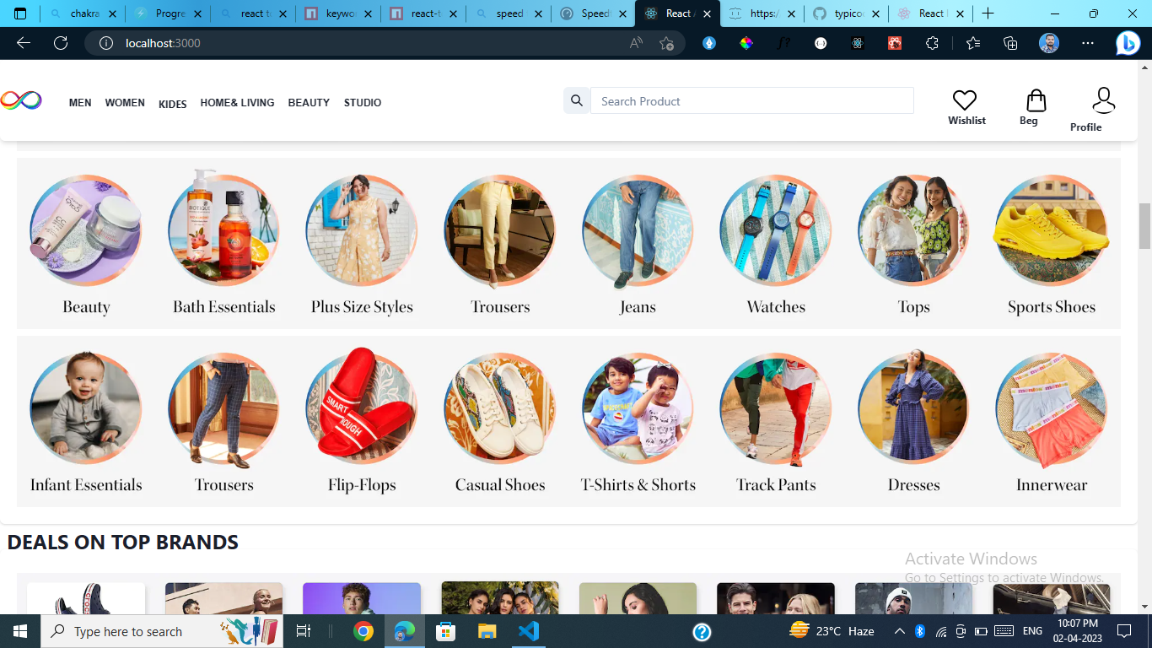This screenshot has height=648, width=1152.
Task: Activate the Read aloud icon in address bar
Action: (637, 43)
